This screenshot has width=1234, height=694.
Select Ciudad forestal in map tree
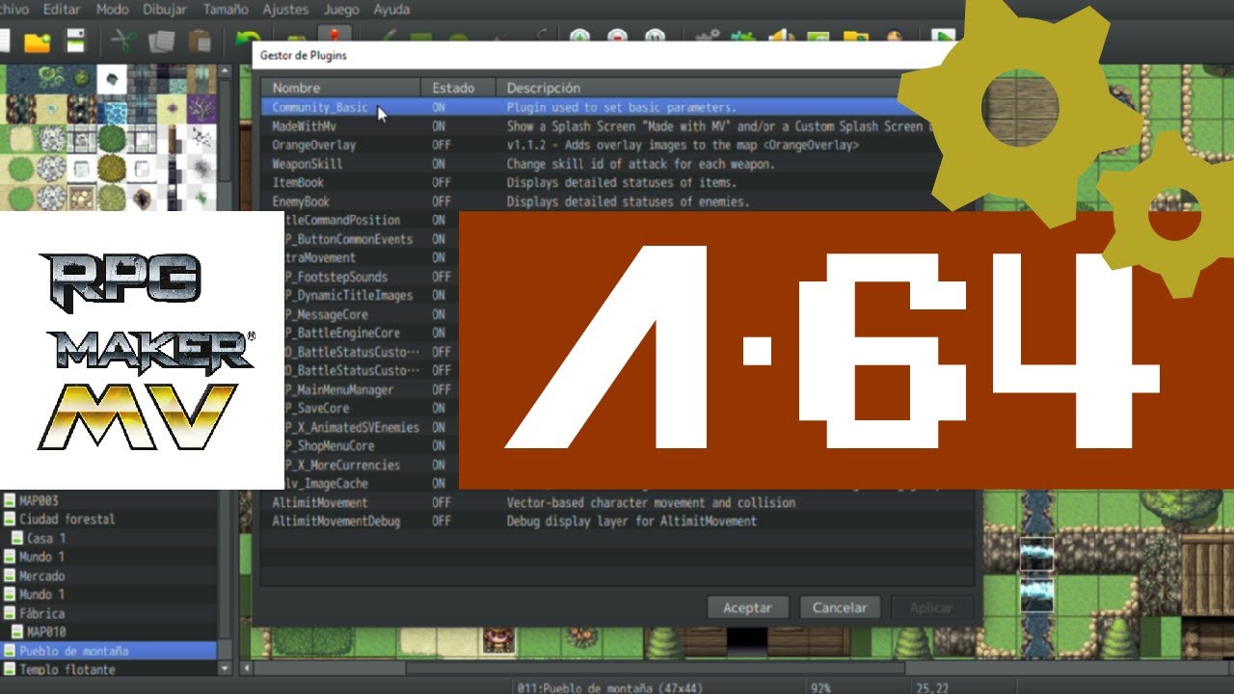[x=67, y=519]
